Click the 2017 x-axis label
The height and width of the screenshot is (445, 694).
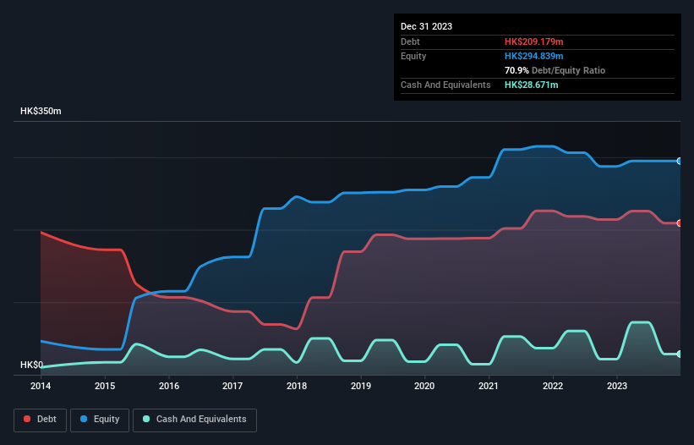coord(232,386)
